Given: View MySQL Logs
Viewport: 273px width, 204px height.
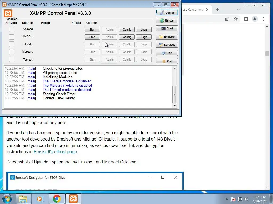Looking at the screenshot, I should [x=144, y=37].
